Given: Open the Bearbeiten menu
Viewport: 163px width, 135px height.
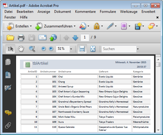Looking at the screenshot, I should (x=25, y=12).
